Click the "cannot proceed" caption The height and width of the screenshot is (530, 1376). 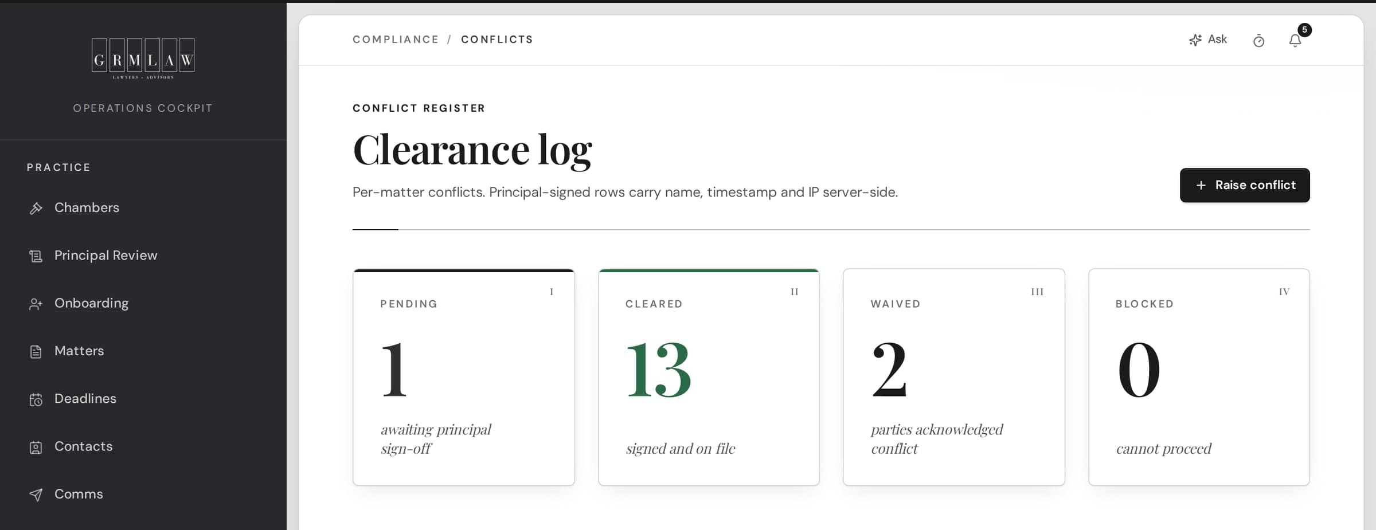click(x=1164, y=449)
